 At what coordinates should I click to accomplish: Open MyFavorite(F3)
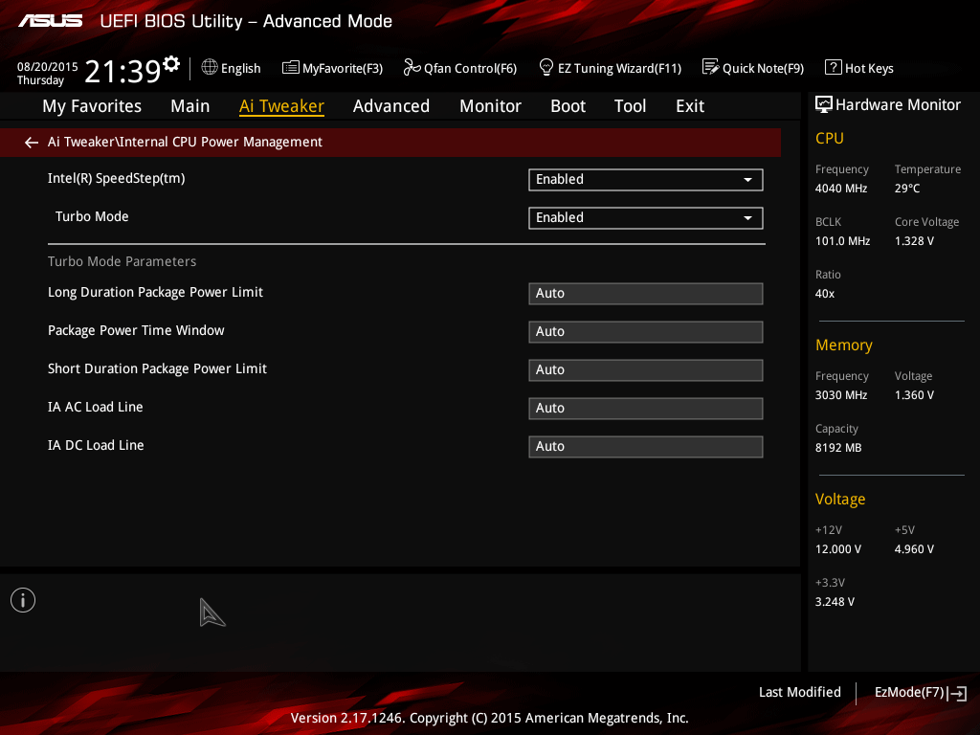332,68
